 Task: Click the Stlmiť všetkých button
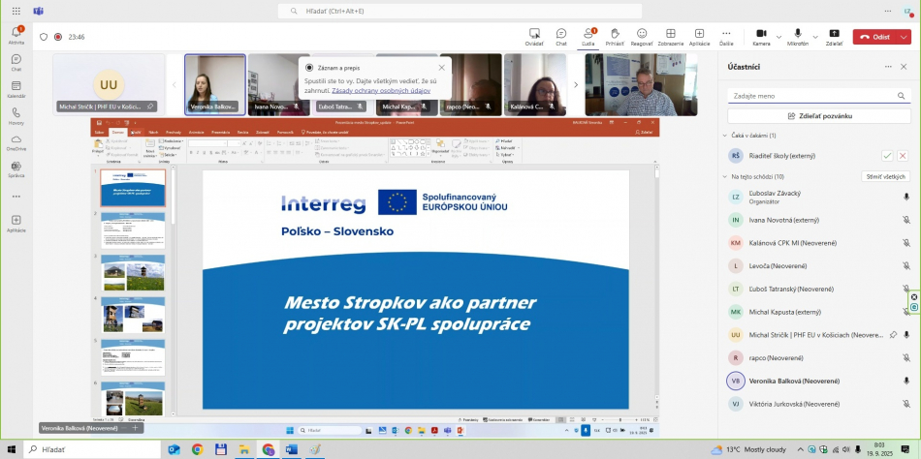click(885, 176)
